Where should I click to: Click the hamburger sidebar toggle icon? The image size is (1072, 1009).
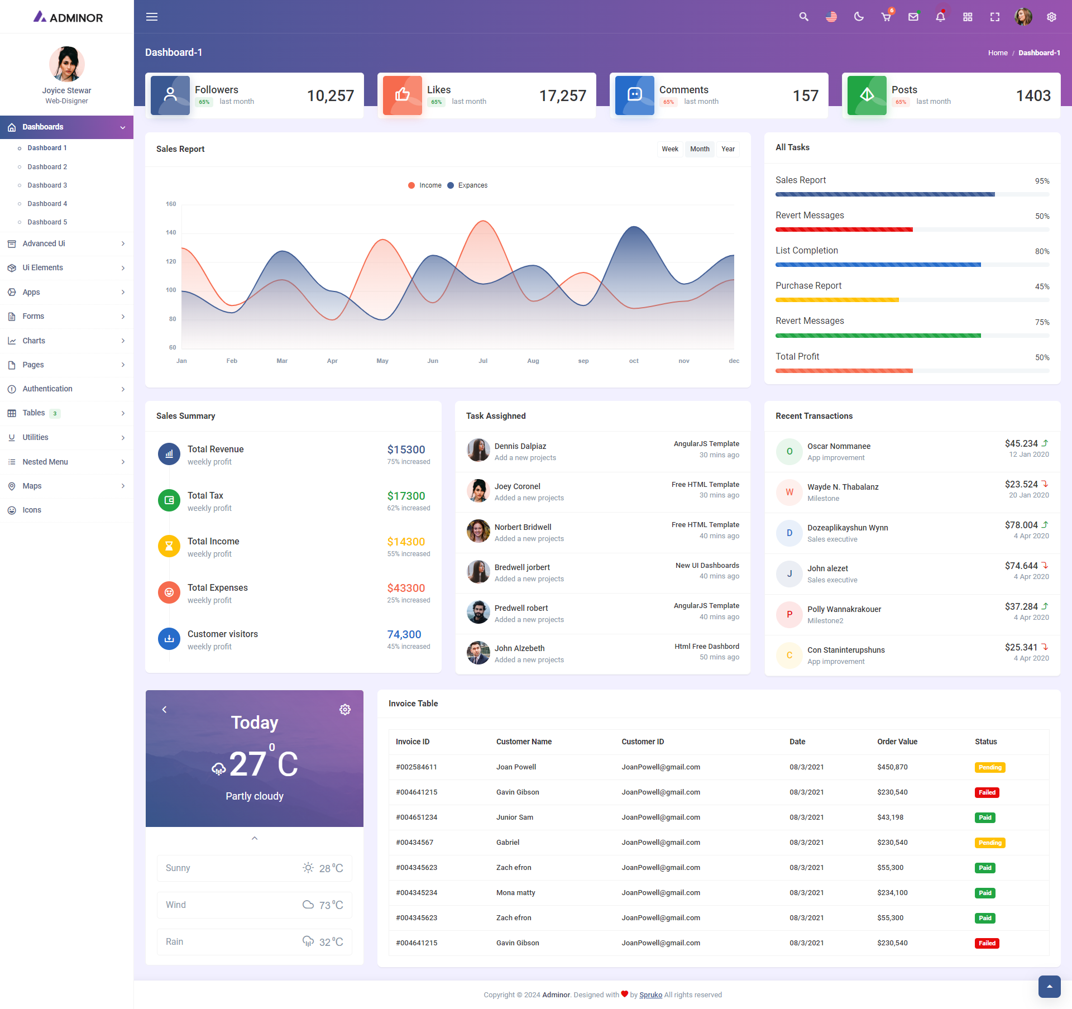point(152,17)
